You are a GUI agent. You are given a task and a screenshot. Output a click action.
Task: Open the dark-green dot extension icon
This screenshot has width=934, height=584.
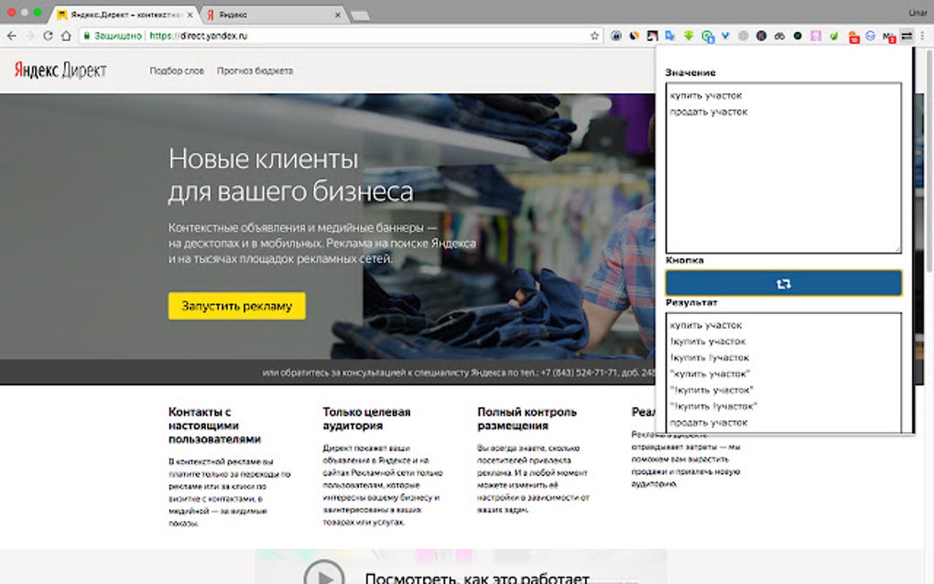(798, 36)
